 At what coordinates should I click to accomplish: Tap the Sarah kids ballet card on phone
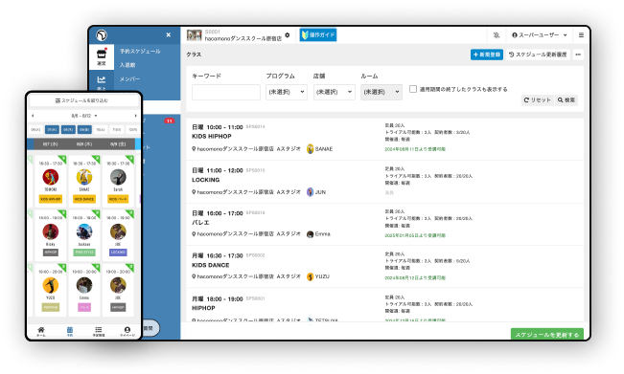[118, 181]
